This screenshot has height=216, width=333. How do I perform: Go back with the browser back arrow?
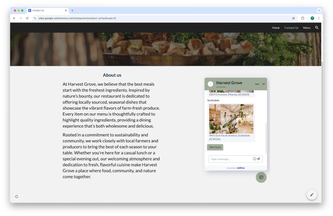pos(14,18)
